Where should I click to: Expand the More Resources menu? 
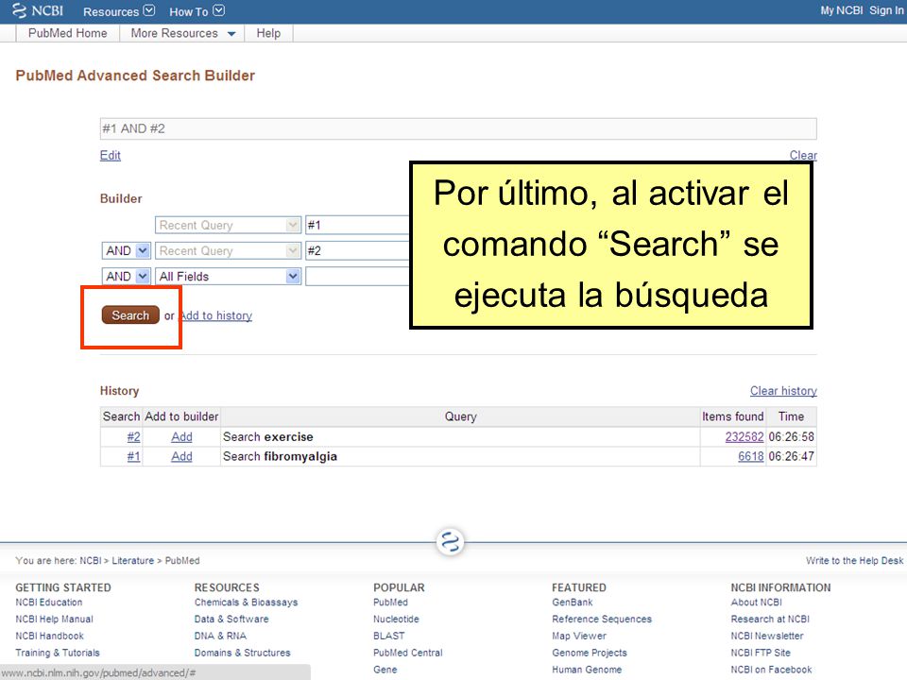182,34
